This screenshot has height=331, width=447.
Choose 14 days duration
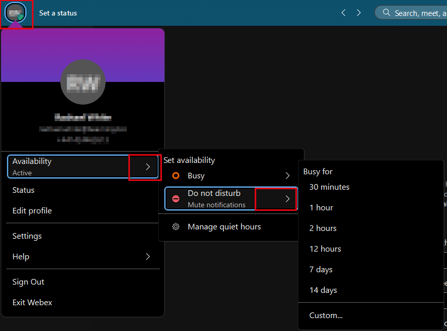click(x=323, y=290)
